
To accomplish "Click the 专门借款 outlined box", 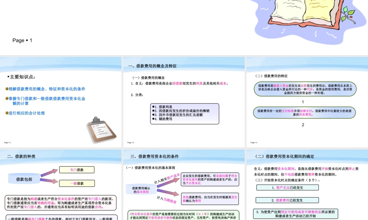I will (77, 170).
